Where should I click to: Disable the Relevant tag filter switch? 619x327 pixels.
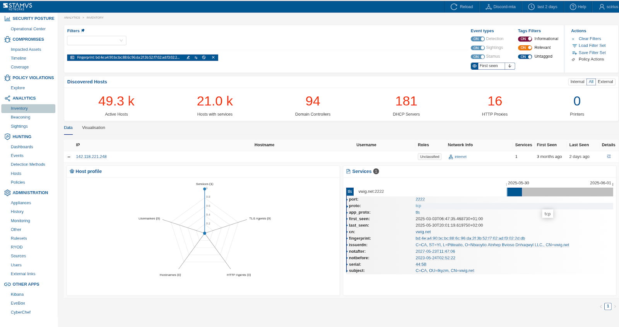click(x=525, y=48)
